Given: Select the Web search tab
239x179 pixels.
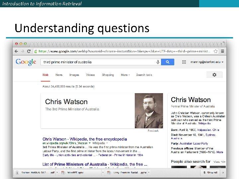Looking at the screenshot, I should pos(45,75).
